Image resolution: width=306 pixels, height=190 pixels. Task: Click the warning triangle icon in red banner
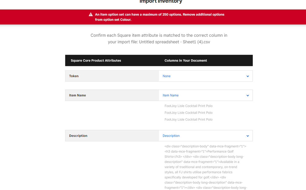click(x=91, y=14)
